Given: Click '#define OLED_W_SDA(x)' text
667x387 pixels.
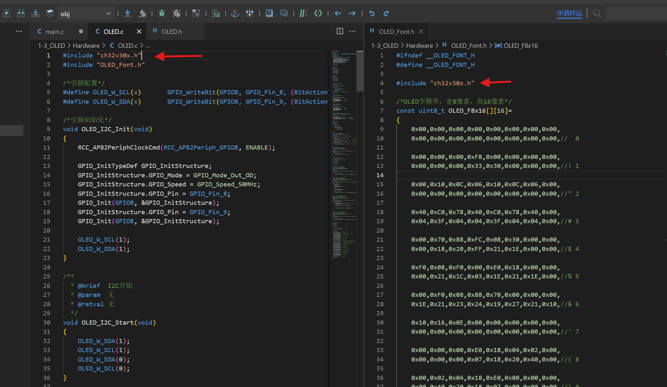Looking at the screenshot, I should (x=102, y=101).
